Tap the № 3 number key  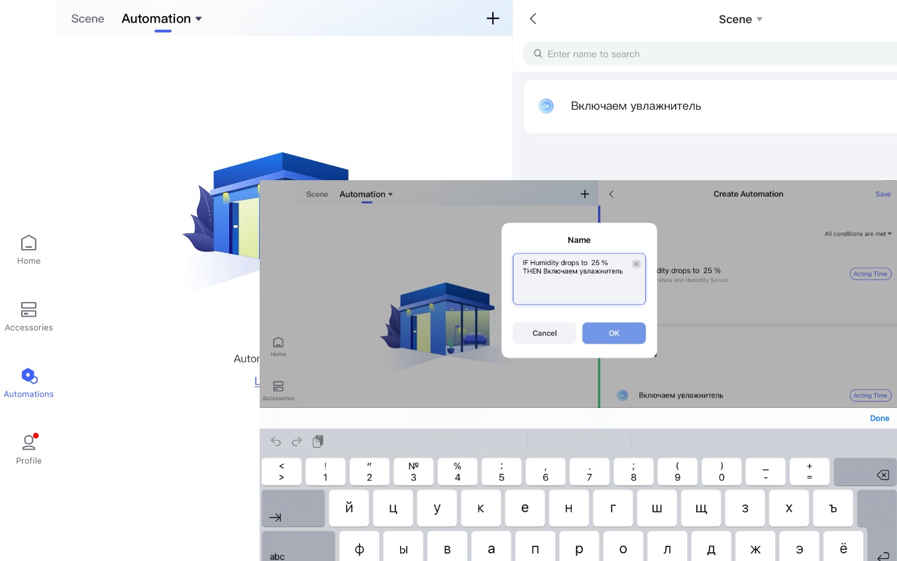[x=413, y=472]
